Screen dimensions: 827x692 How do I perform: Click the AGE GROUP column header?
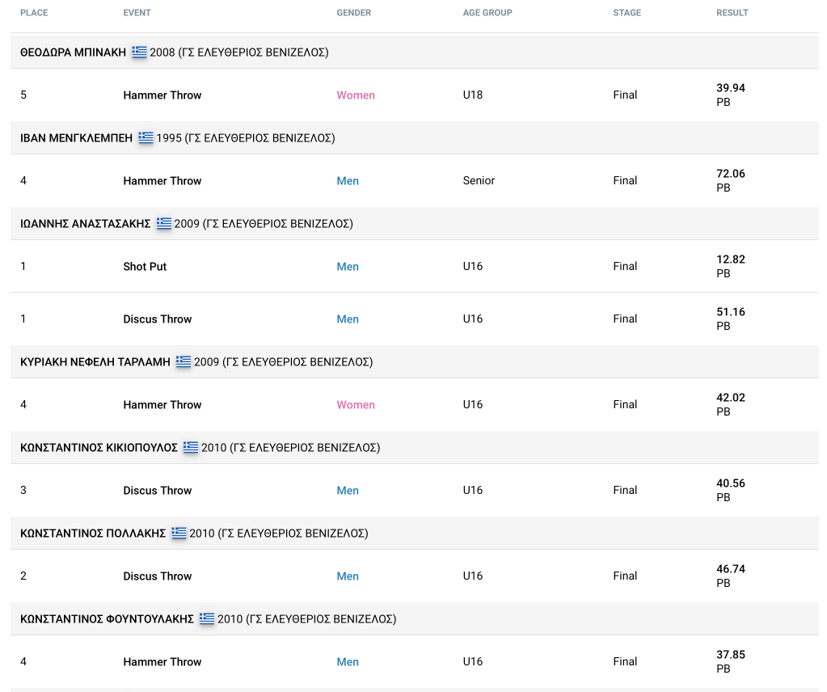pyautogui.click(x=487, y=13)
